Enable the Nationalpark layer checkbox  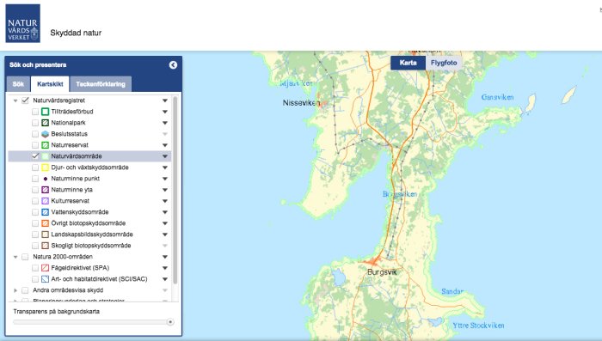click(x=35, y=123)
